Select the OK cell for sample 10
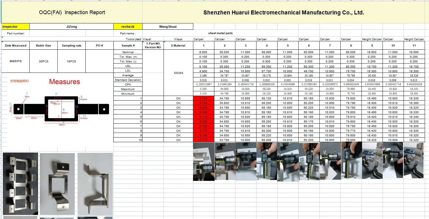429x219 pixels. tap(178, 140)
